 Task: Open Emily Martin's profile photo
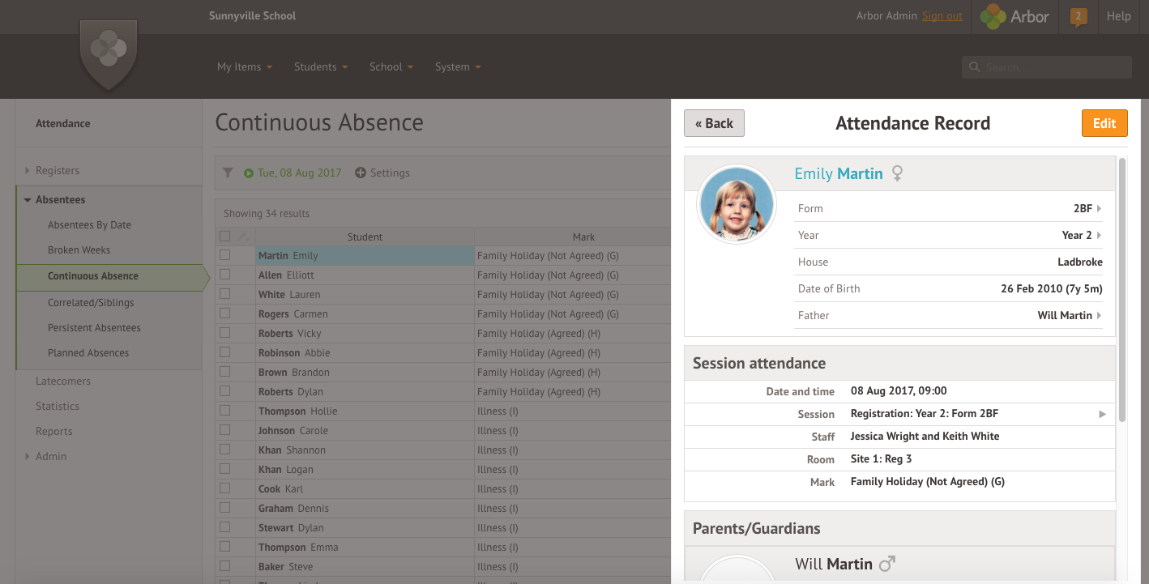tap(737, 203)
